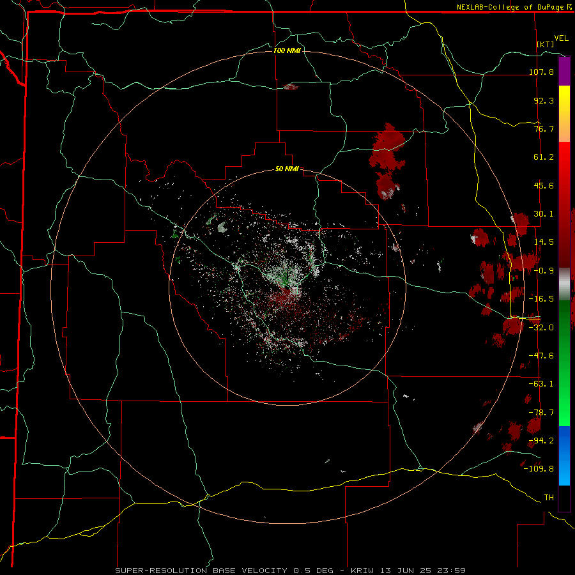Click the TH legend label
575x575 pixels.
pyautogui.click(x=549, y=498)
